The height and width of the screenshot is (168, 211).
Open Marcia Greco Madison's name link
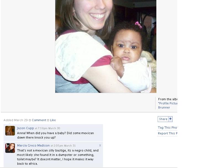point(33,145)
